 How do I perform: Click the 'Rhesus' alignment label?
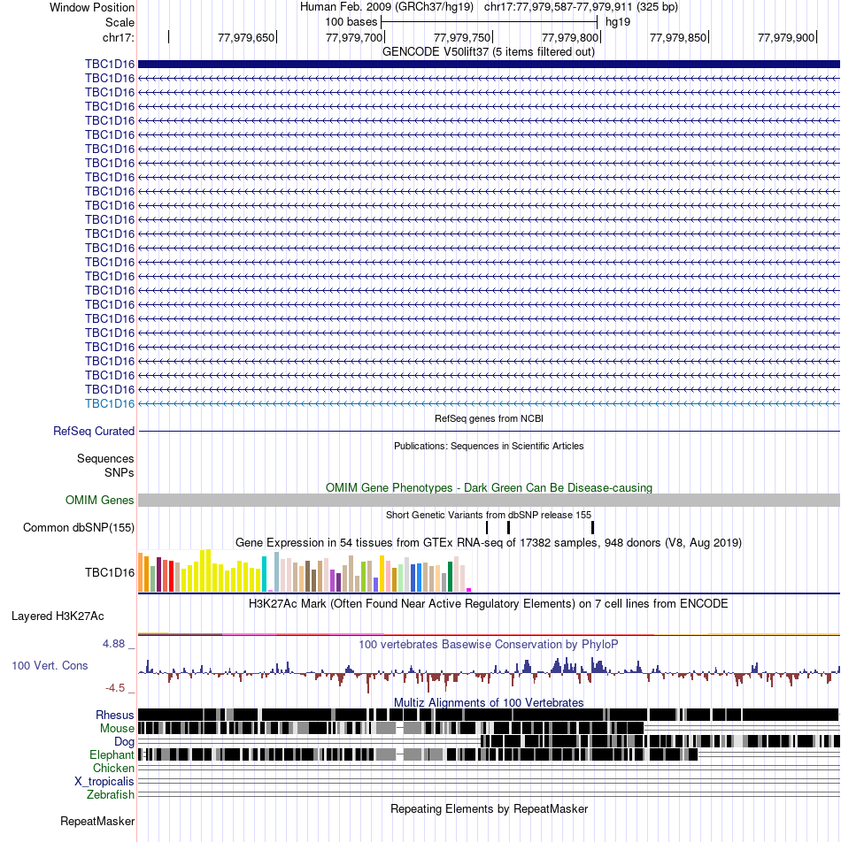(x=114, y=716)
